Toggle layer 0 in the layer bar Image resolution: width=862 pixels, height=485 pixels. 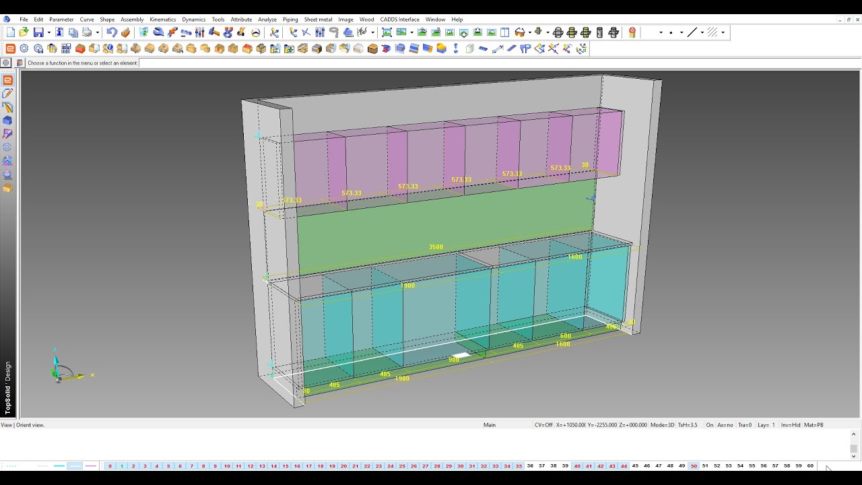[110, 465]
